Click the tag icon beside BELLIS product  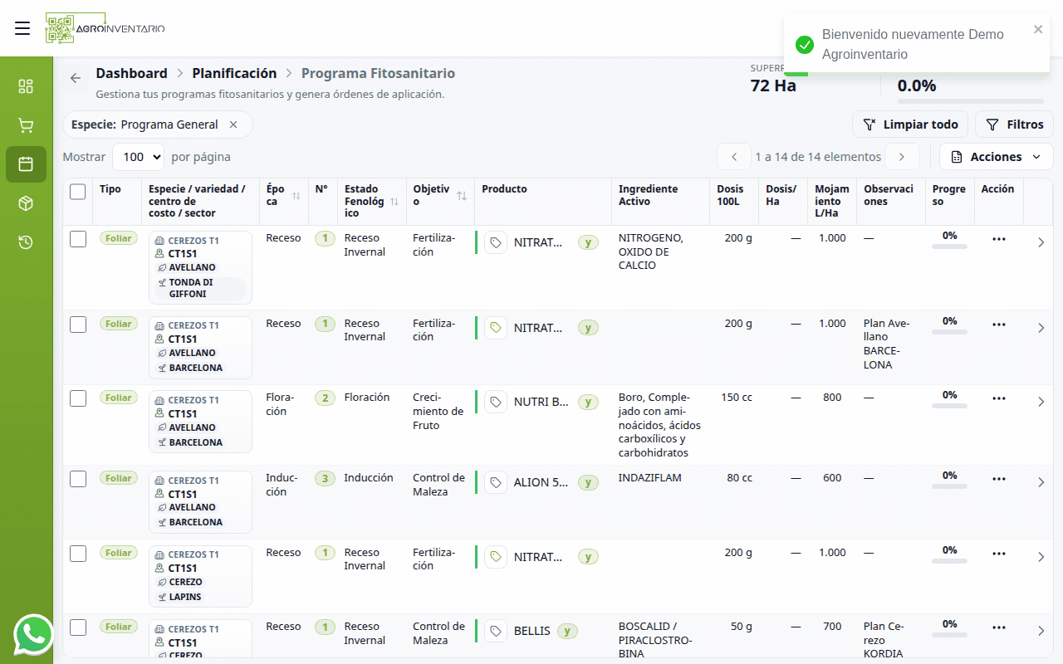[496, 631]
